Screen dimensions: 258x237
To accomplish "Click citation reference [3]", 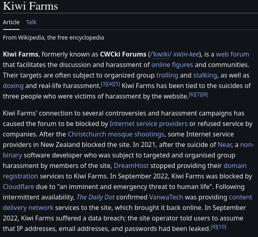I will point(104,84).
